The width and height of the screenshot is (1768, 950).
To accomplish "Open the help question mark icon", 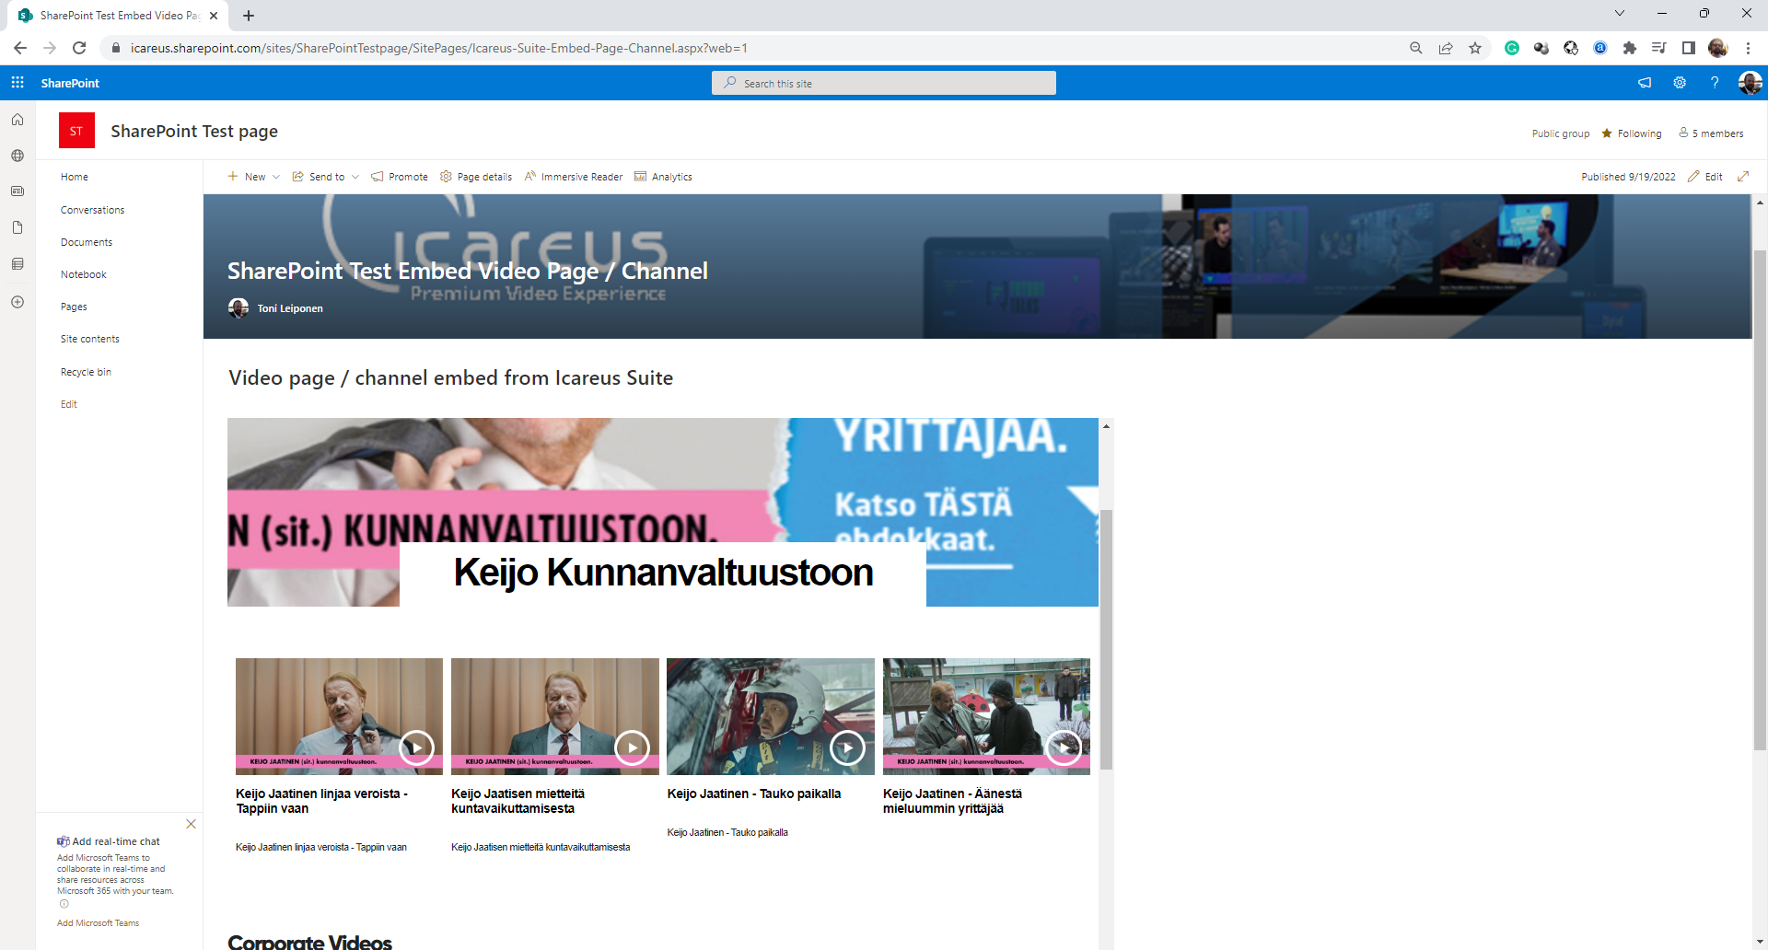I will point(1715,83).
